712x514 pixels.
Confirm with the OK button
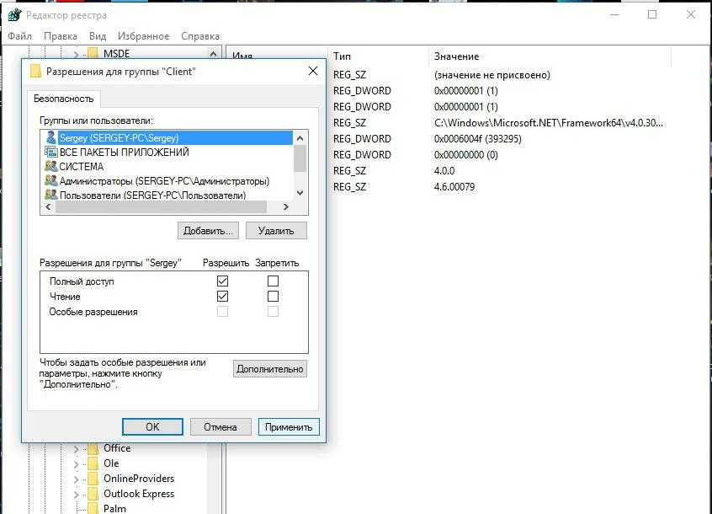coord(152,426)
